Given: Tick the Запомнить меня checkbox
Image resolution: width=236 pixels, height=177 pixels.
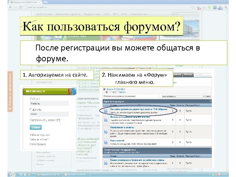Looking at the screenshot, I should 59,120.
